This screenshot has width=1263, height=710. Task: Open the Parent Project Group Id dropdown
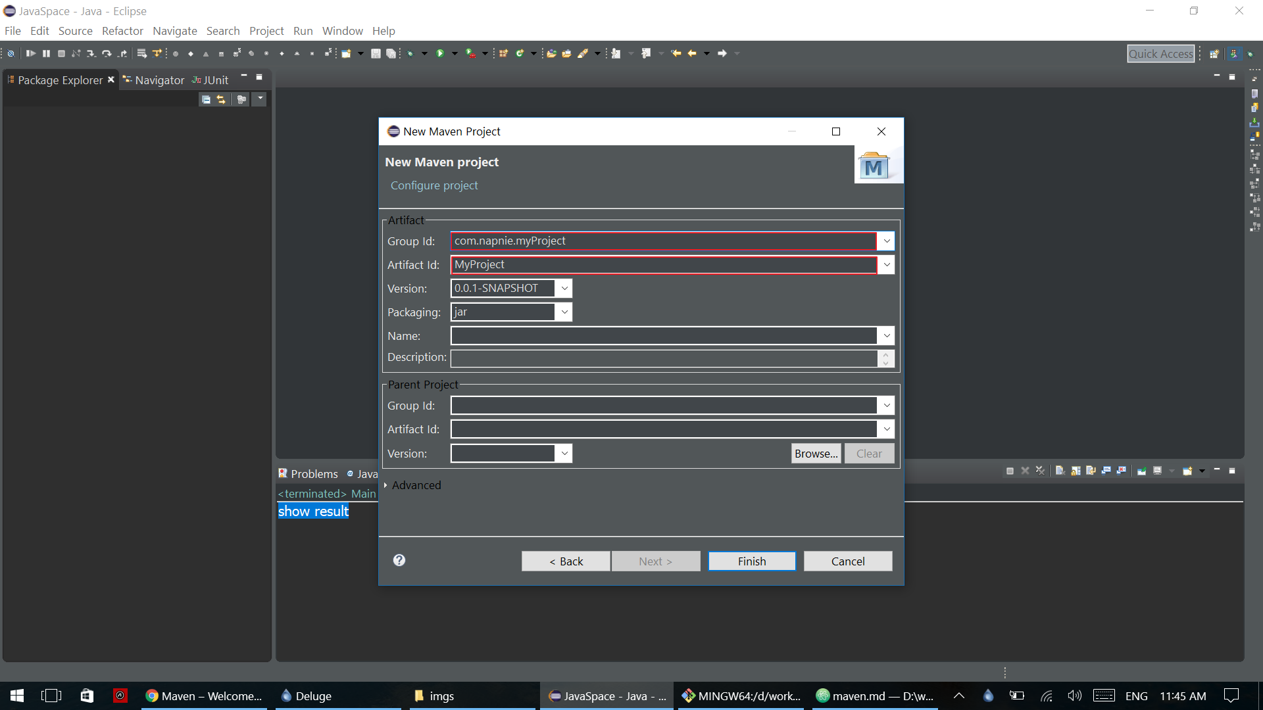click(x=886, y=406)
